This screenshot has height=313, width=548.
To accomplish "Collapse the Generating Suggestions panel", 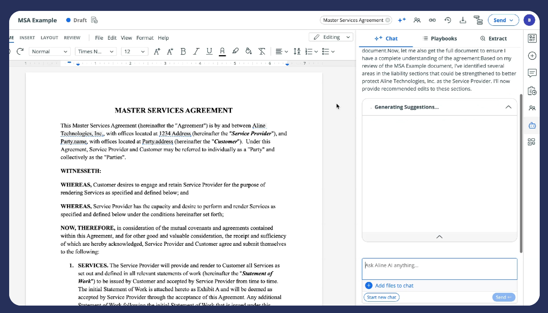I will coord(508,107).
